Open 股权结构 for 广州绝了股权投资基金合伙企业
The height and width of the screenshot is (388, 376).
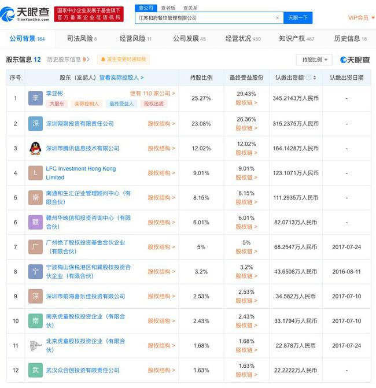(161, 247)
